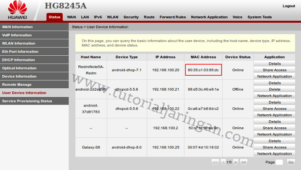Click the Offline device status
Image resolution: width=301 pixels, height=170 pixels.
[238, 89]
